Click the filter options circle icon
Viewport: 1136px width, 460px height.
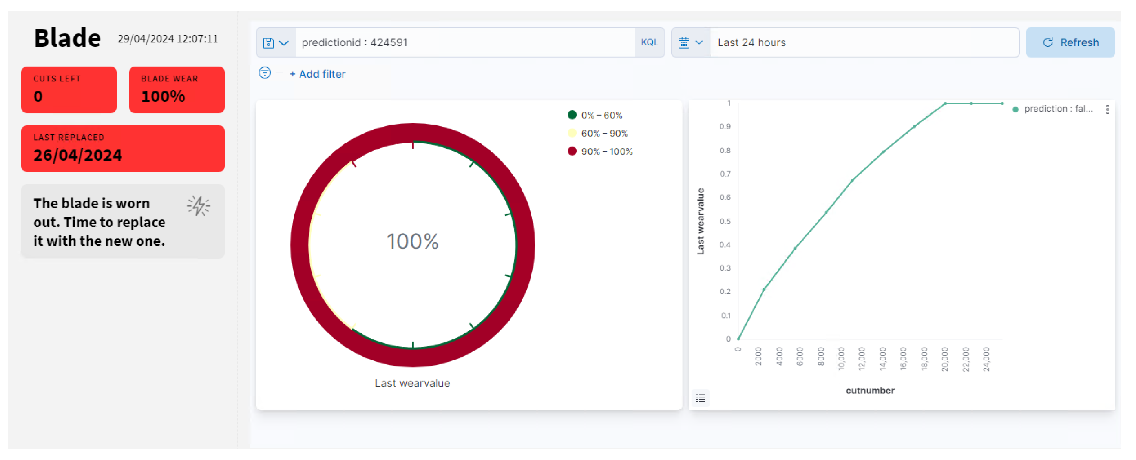[265, 72]
